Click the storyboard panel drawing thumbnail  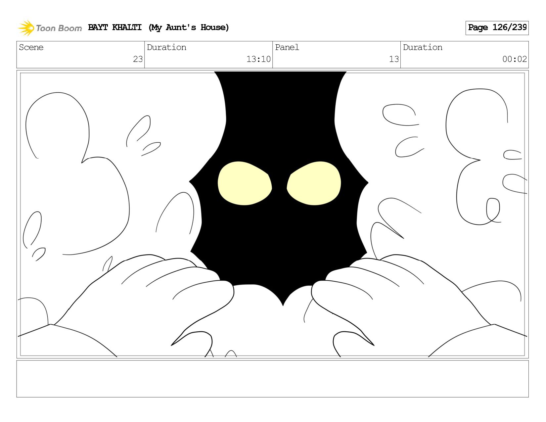click(x=273, y=214)
